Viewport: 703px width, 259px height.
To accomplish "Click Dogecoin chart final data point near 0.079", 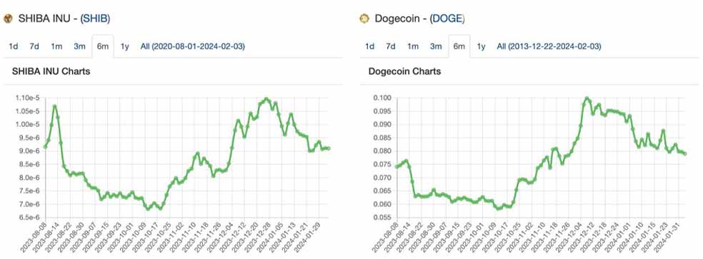I will click(685, 153).
